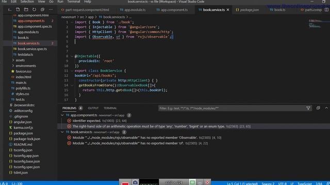The width and height of the screenshot is (330, 185).
Task: Click the Karma icon of karma.conf.js
Action: click(x=10, y=127)
